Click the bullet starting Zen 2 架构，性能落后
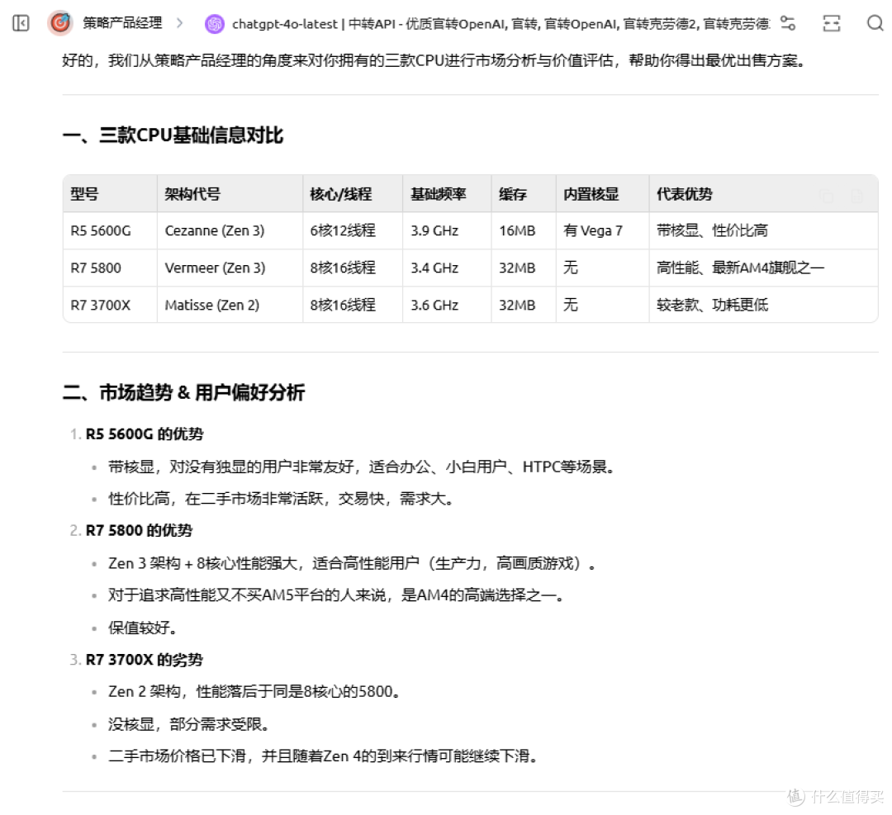 [254, 692]
